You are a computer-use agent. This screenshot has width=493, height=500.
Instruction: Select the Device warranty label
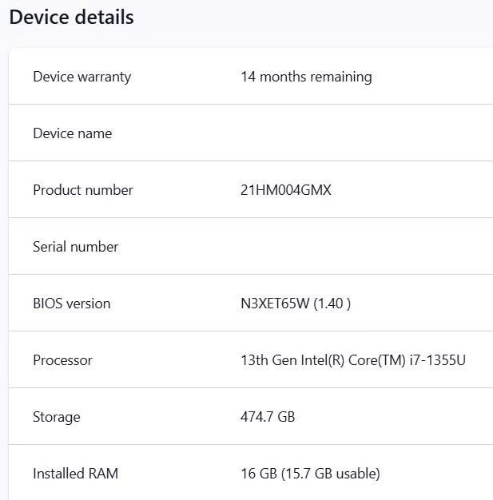[82, 77]
